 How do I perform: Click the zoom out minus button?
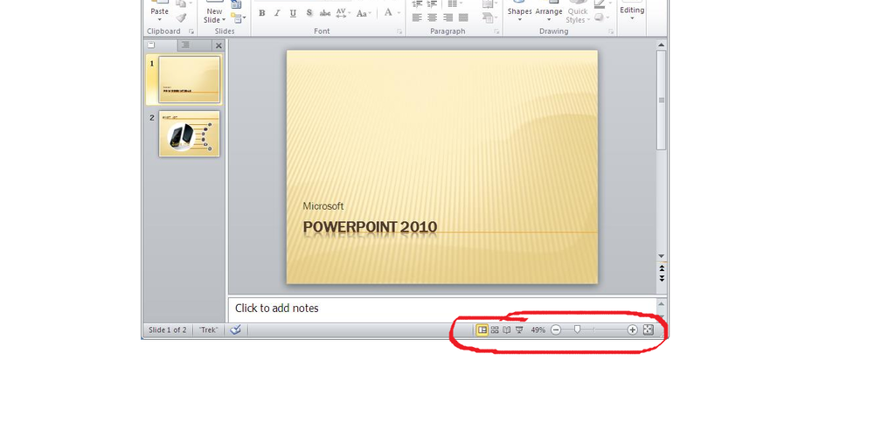556,330
